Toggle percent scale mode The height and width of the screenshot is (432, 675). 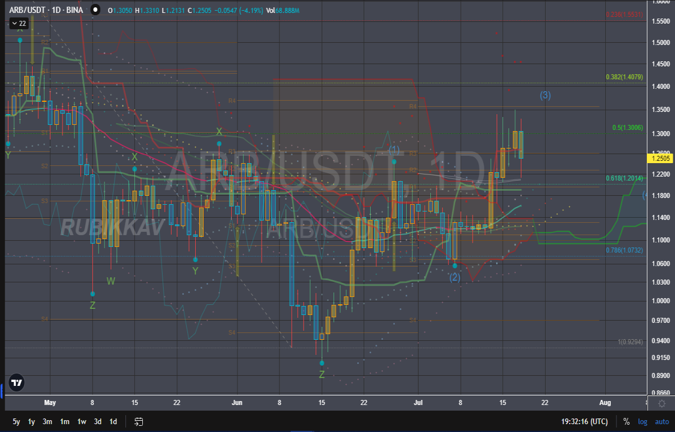click(626, 421)
